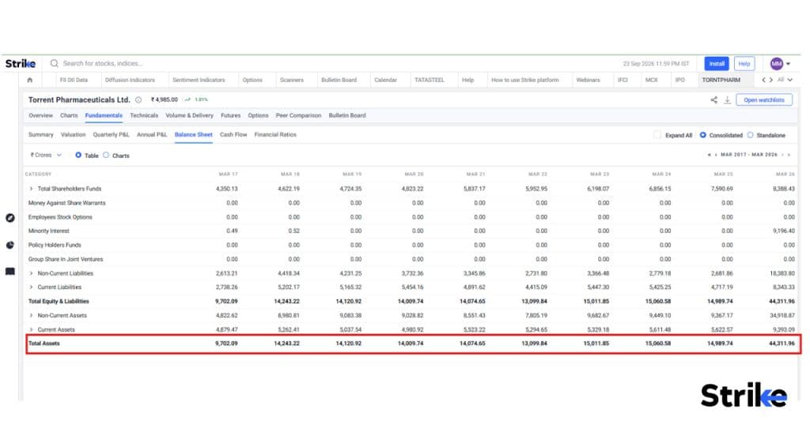
Task: Click the info icon beside Torrent Pharmaceuticals Ltd.
Action: coord(138,100)
